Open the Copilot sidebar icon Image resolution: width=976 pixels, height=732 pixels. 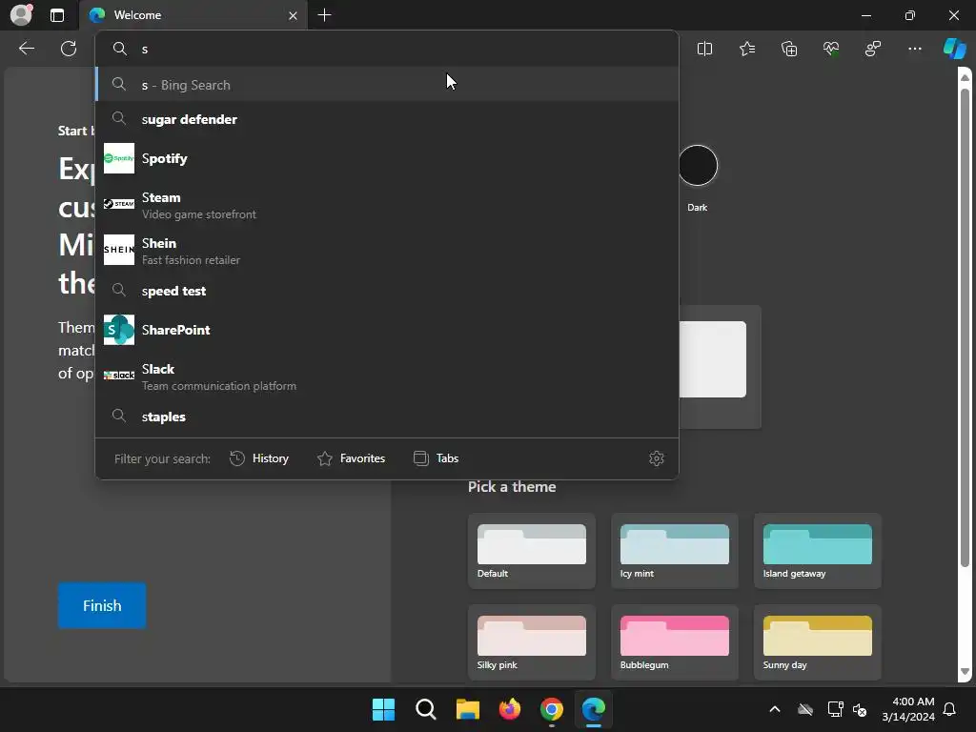click(x=955, y=49)
